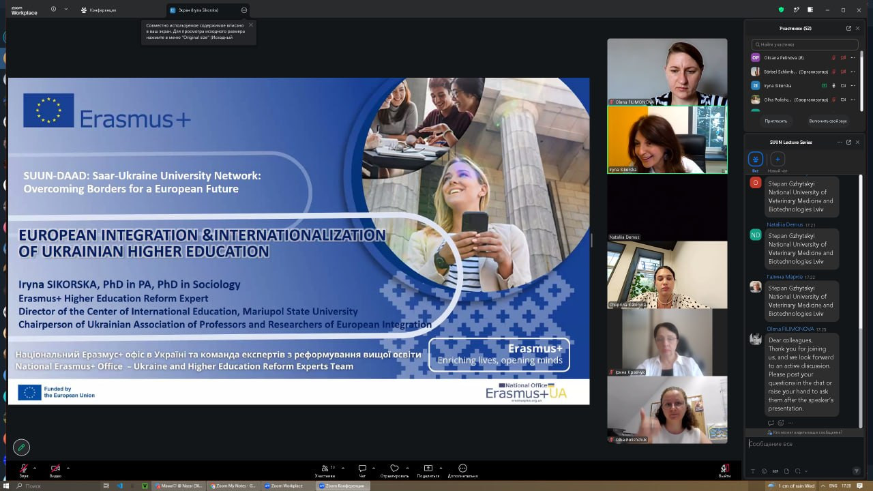
Task: Click the Сообщение все message input
Action: coord(805,444)
